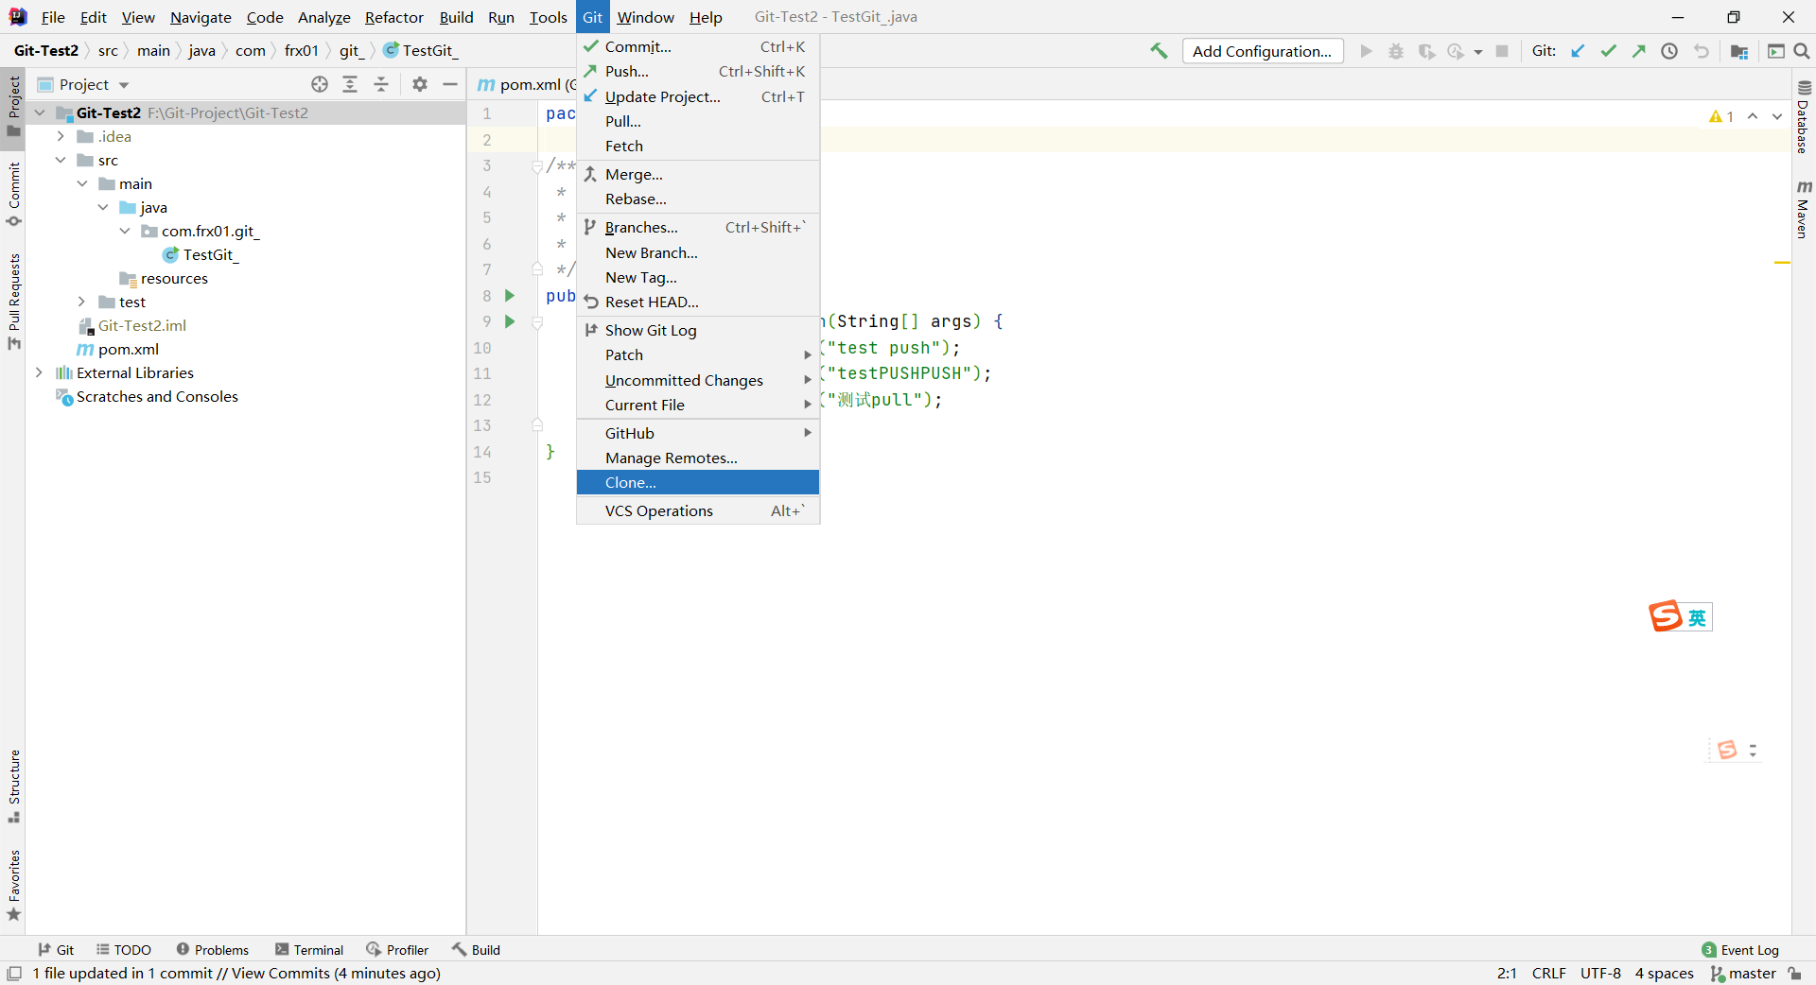Click run gutter arrow on line 9
The image size is (1816, 985).
tap(510, 321)
